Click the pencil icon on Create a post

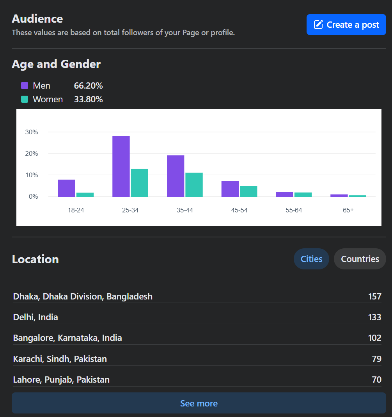(319, 24)
